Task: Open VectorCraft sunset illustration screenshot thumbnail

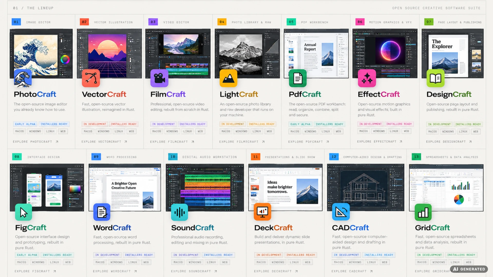Action: [109, 53]
